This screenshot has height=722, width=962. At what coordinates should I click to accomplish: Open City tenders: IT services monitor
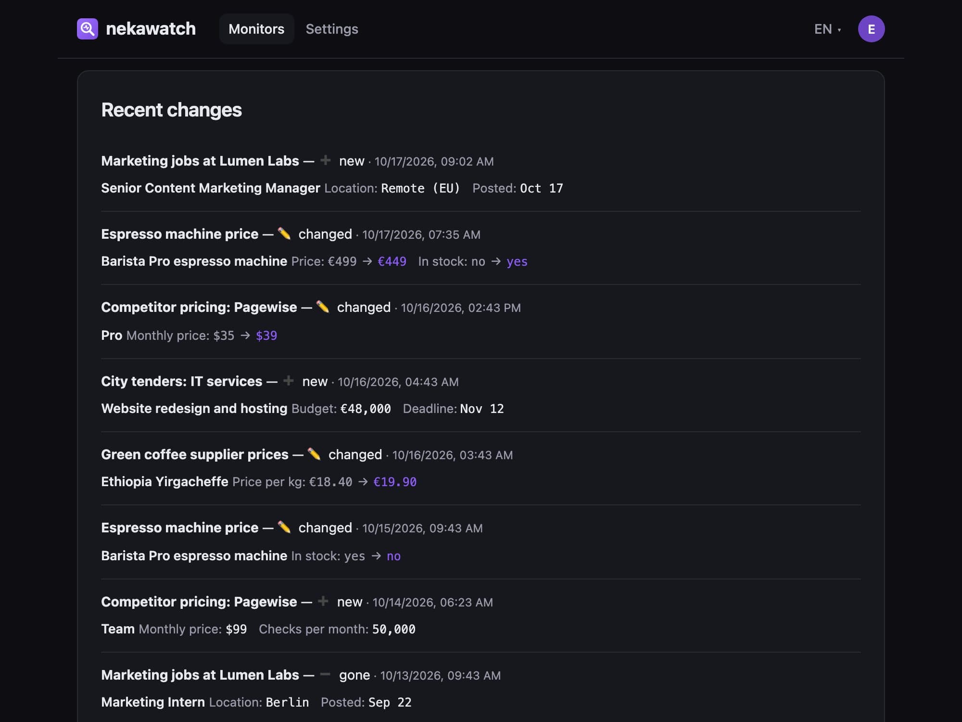pyautogui.click(x=182, y=381)
